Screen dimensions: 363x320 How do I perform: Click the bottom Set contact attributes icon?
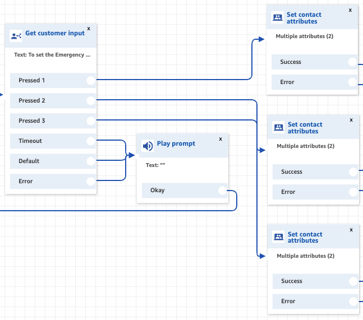pos(278,237)
